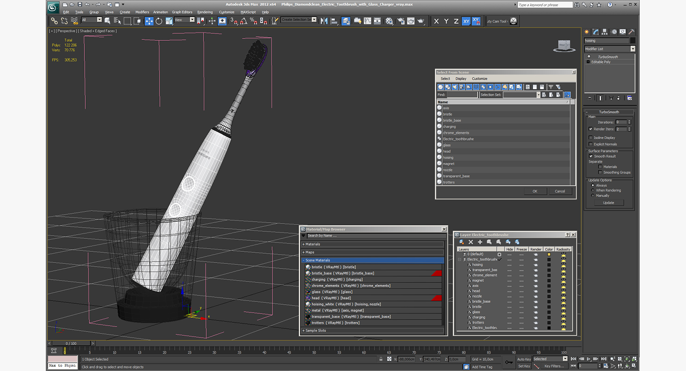The height and width of the screenshot is (371, 686).
Task: Activate the Select and Move tool
Action: click(x=149, y=21)
